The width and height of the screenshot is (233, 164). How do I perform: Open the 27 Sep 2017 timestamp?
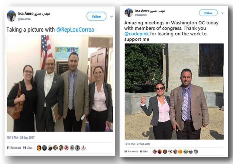click(137, 144)
